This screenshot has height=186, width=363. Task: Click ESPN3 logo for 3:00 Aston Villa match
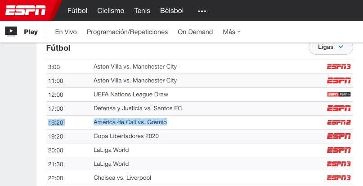[x=338, y=67]
